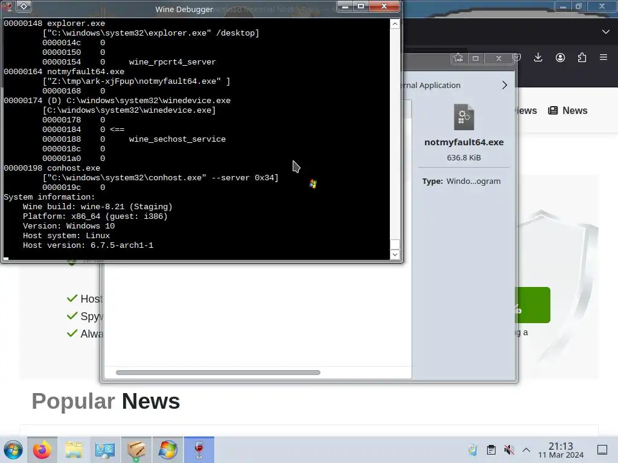Screen dimensions: 618x463
Task: Click the 'Host system: Linux' line
Action: (66, 236)
